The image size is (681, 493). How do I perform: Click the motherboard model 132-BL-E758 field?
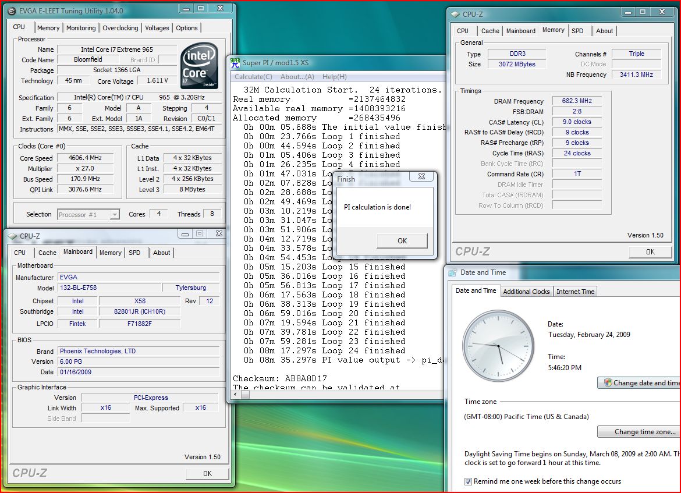pos(109,288)
